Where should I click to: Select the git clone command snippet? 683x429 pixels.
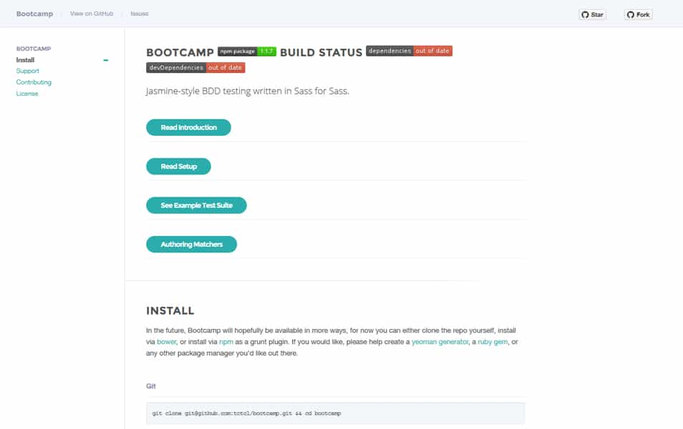coord(247,413)
